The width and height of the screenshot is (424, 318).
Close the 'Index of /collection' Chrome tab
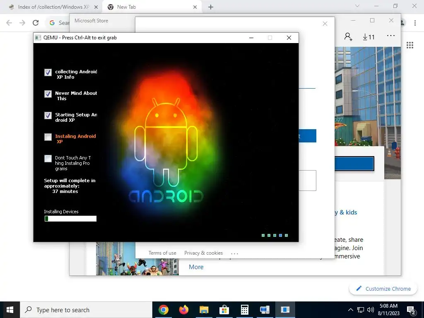click(x=96, y=7)
